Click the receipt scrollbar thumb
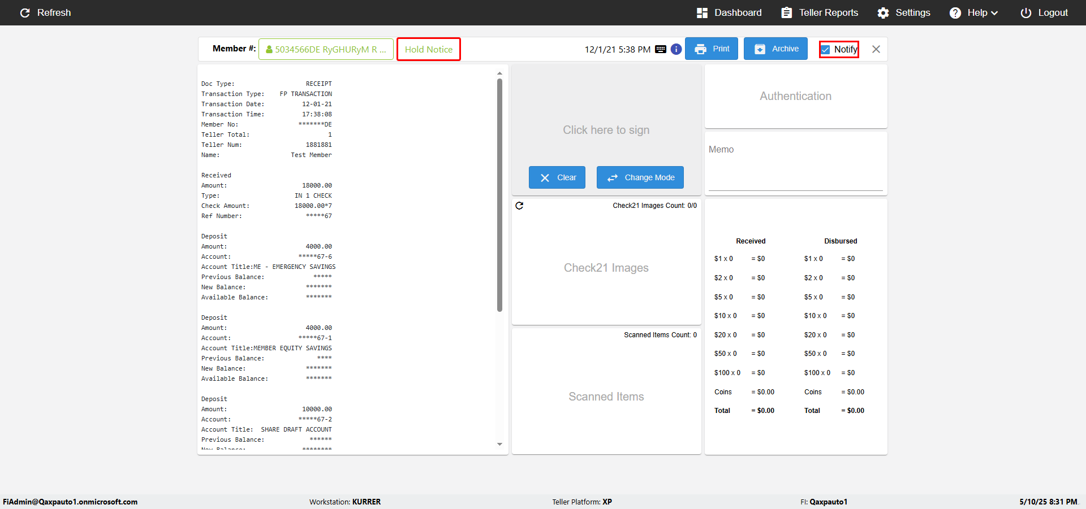 499,195
